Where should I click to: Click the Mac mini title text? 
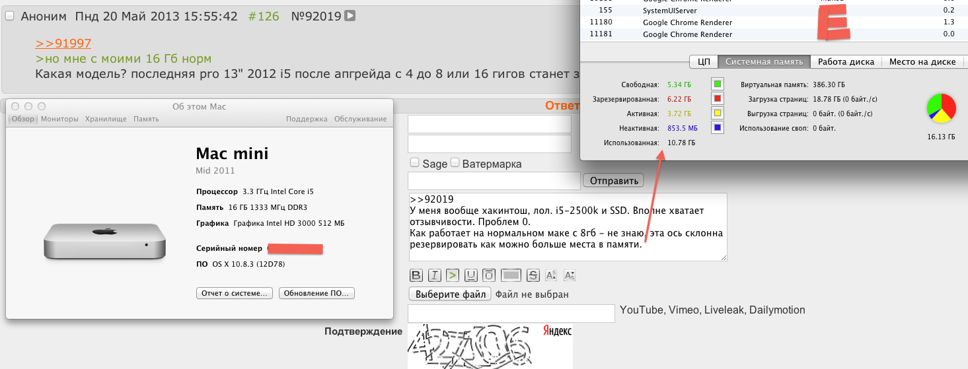[233, 154]
